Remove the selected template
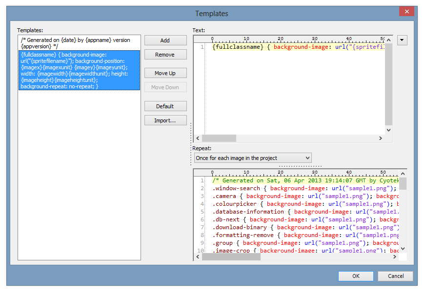The height and width of the screenshot is (295, 426). (x=165, y=55)
